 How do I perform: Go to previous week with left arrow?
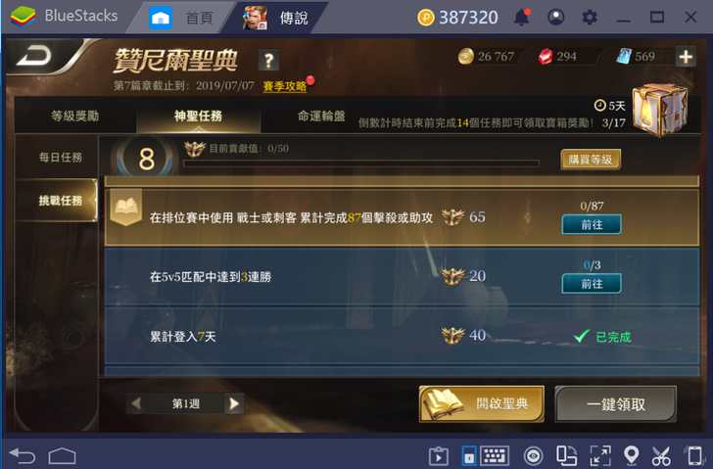click(x=136, y=403)
